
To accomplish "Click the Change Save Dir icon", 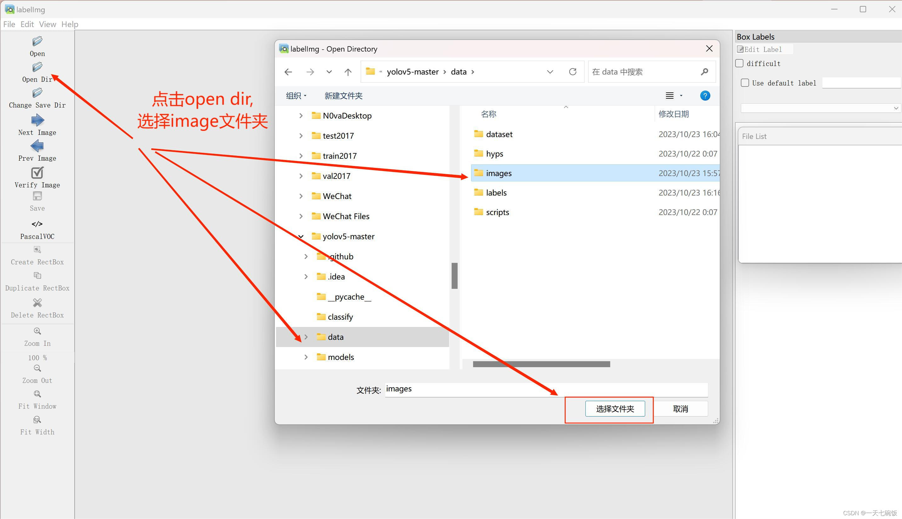I will click(37, 93).
